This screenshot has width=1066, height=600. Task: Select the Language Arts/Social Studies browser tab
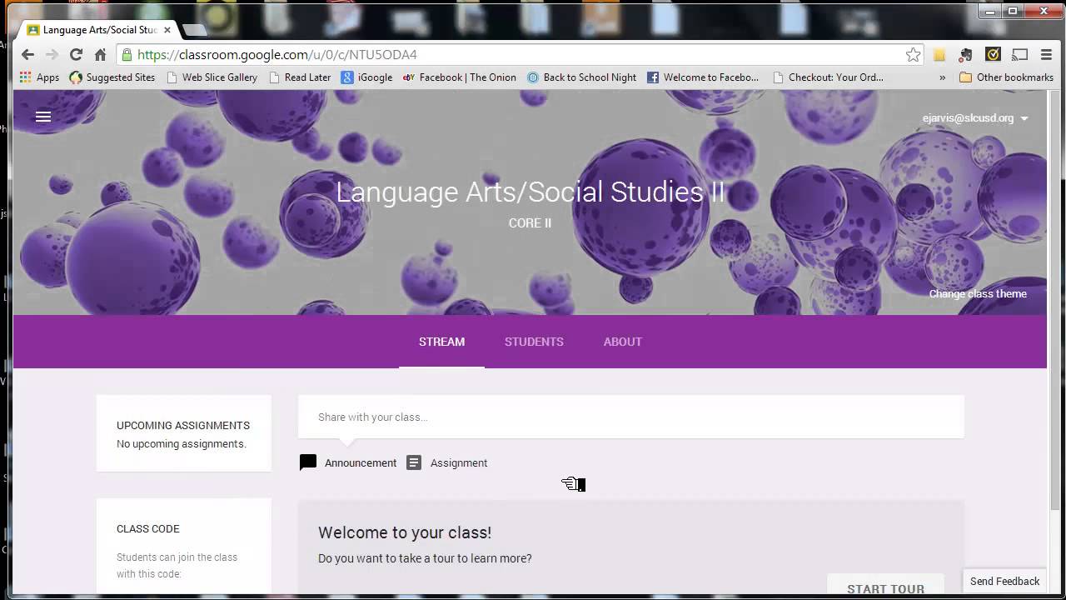click(99, 30)
